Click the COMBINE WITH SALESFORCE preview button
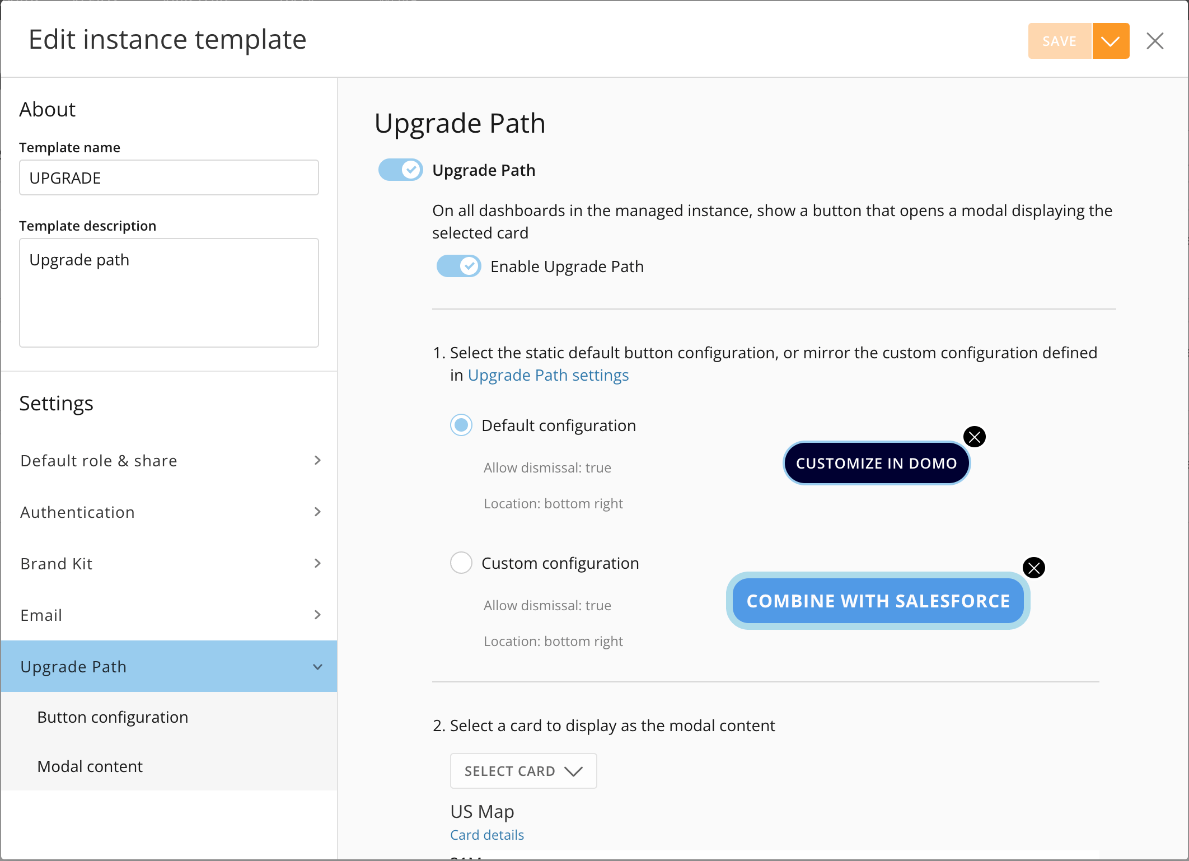The image size is (1189, 861). pyautogui.click(x=878, y=601)
